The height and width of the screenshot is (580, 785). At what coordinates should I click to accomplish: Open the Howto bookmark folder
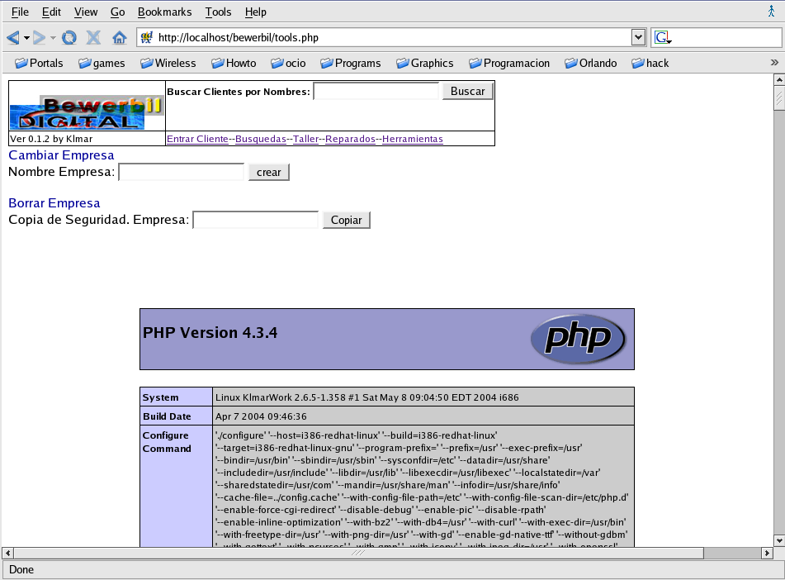(x=234, y=63)
